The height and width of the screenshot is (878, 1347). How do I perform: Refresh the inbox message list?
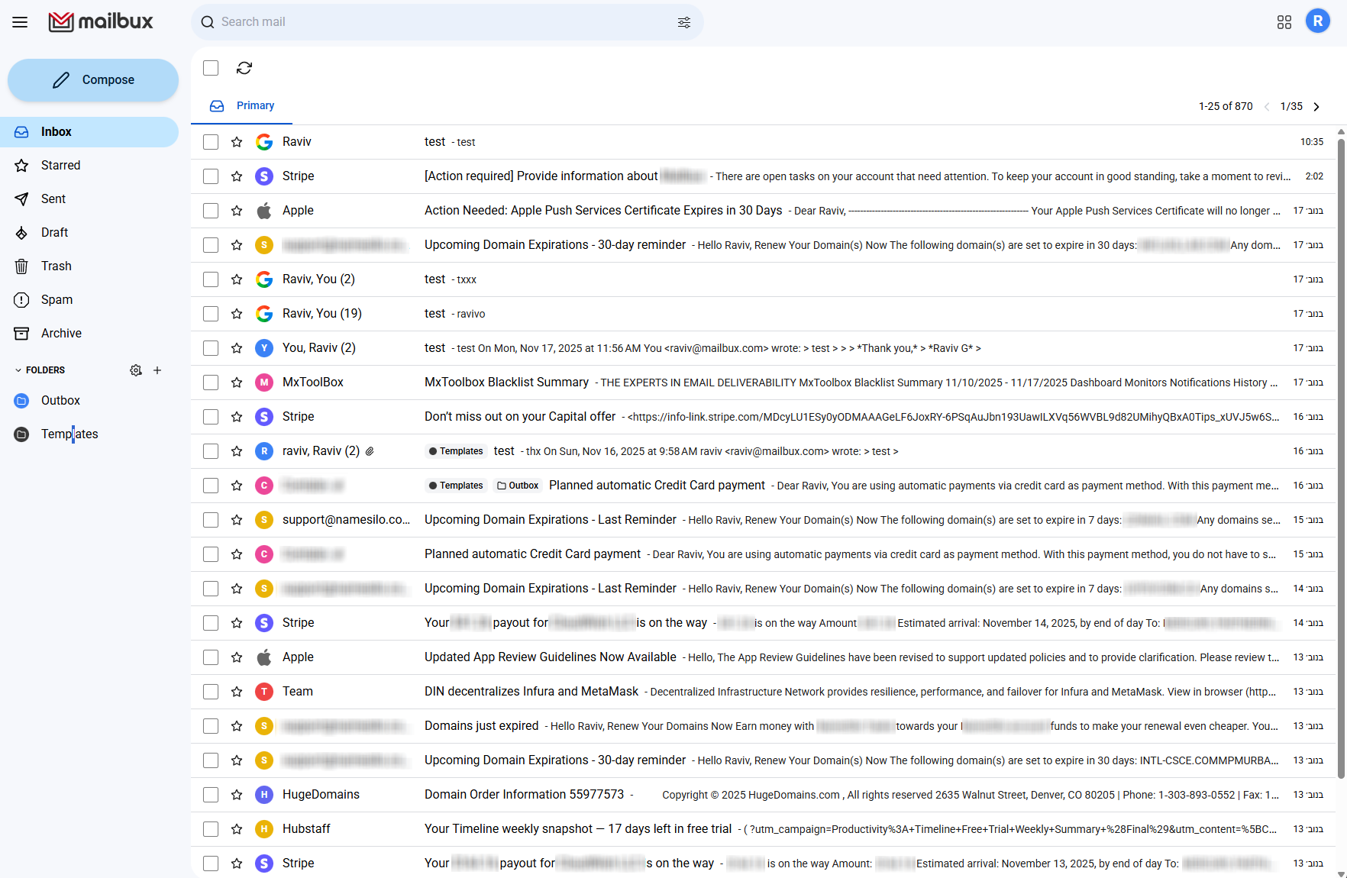[244, 68]
